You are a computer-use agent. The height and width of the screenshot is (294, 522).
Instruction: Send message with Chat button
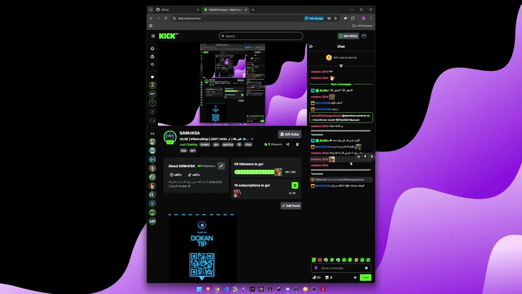pyautogui.click(x=365, y=278)
